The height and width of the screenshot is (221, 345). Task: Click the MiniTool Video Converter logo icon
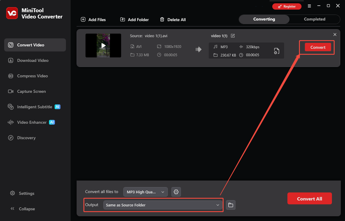click(12, 13)
